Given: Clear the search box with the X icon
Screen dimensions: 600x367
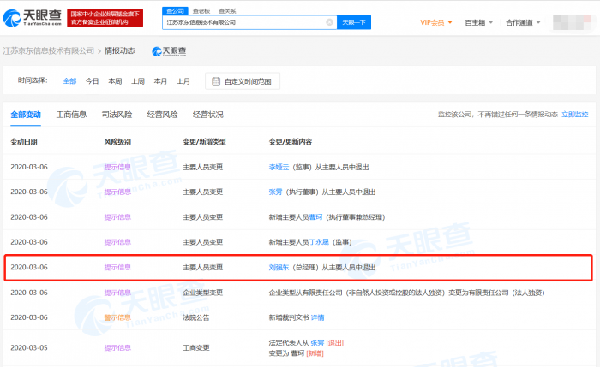Looking at the screenshot, I should 330,22.
